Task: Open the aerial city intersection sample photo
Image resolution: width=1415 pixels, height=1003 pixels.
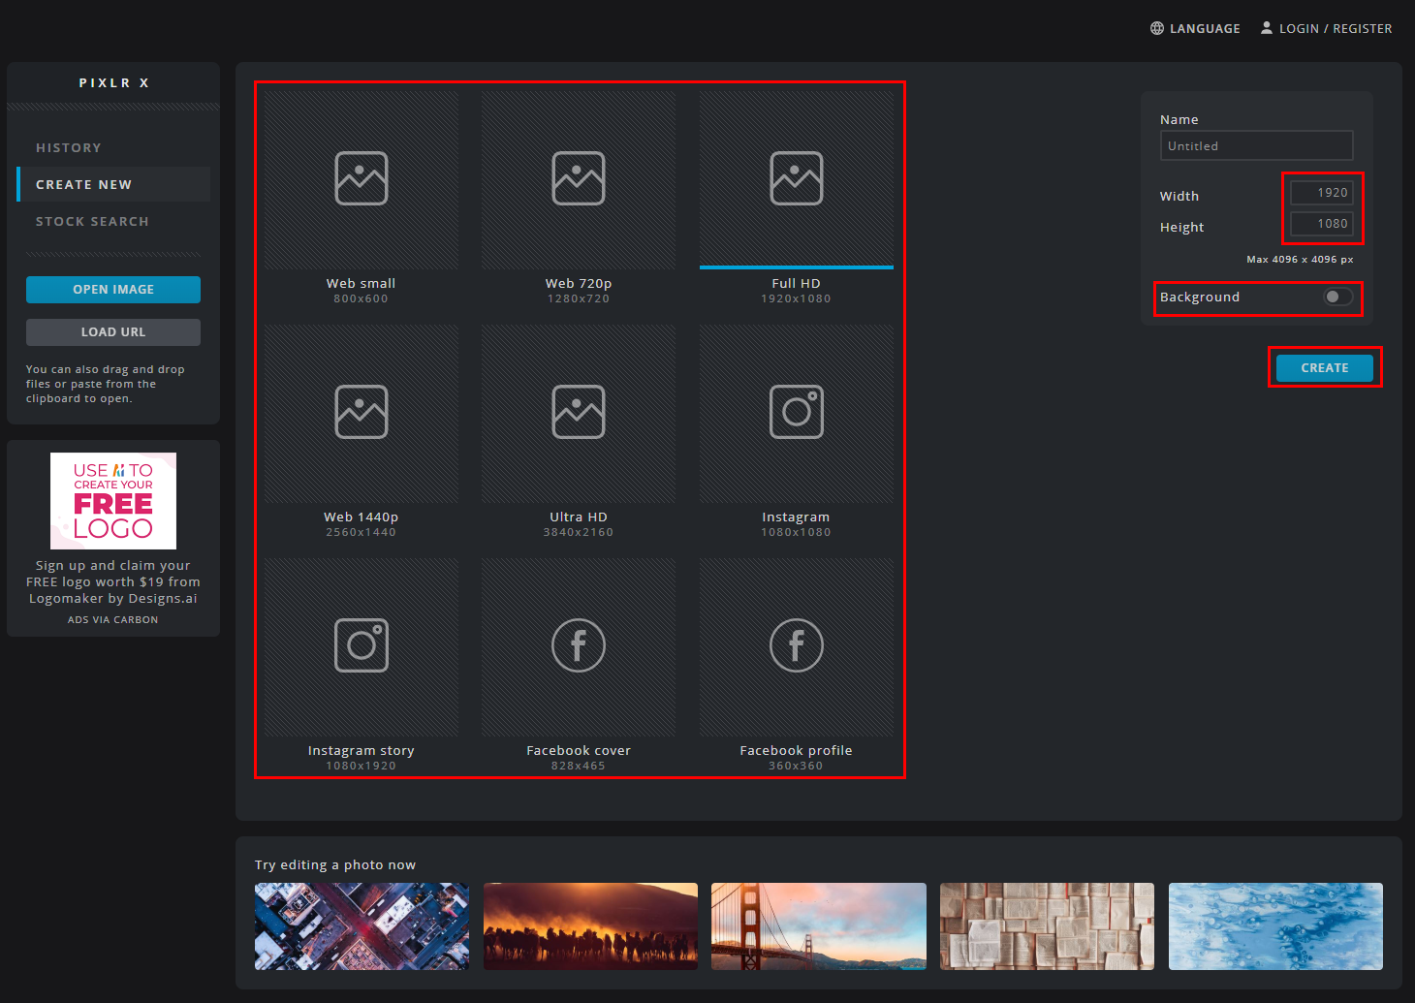Action: 362,926
